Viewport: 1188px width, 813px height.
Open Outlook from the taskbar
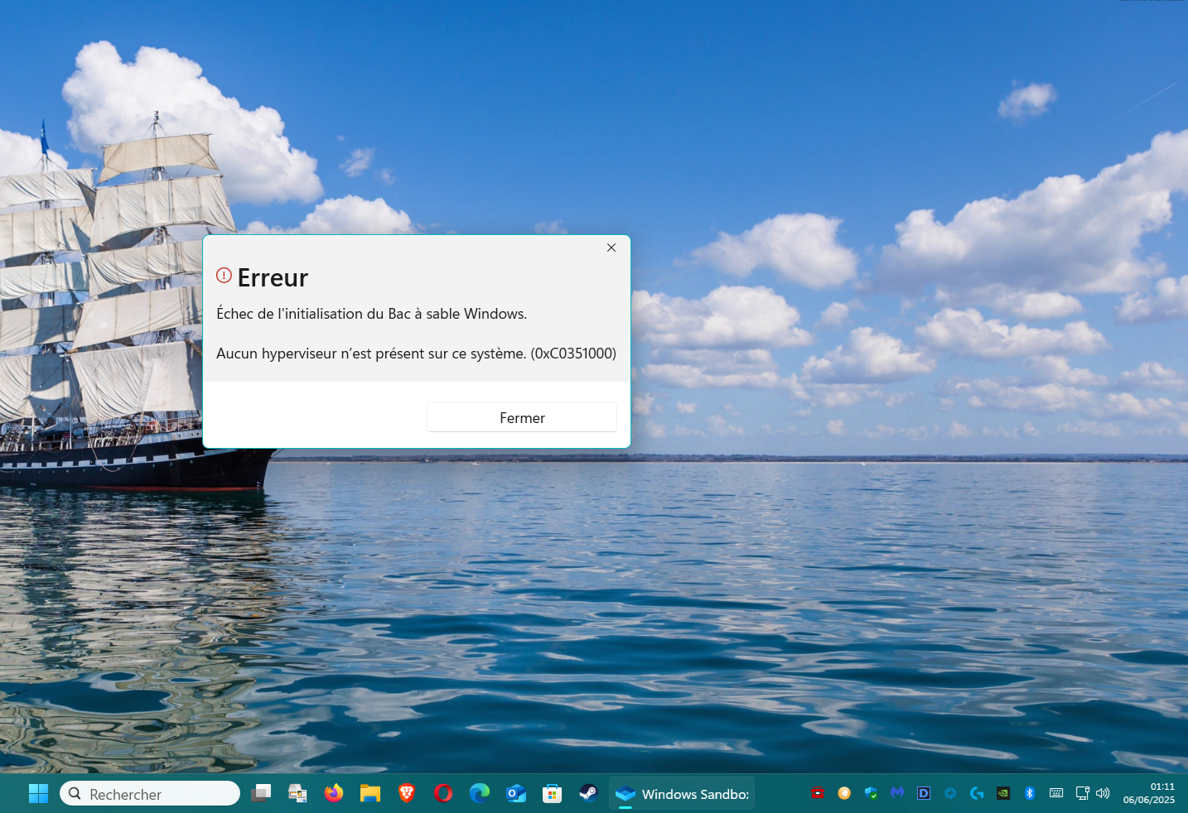[x=516, y=793]
